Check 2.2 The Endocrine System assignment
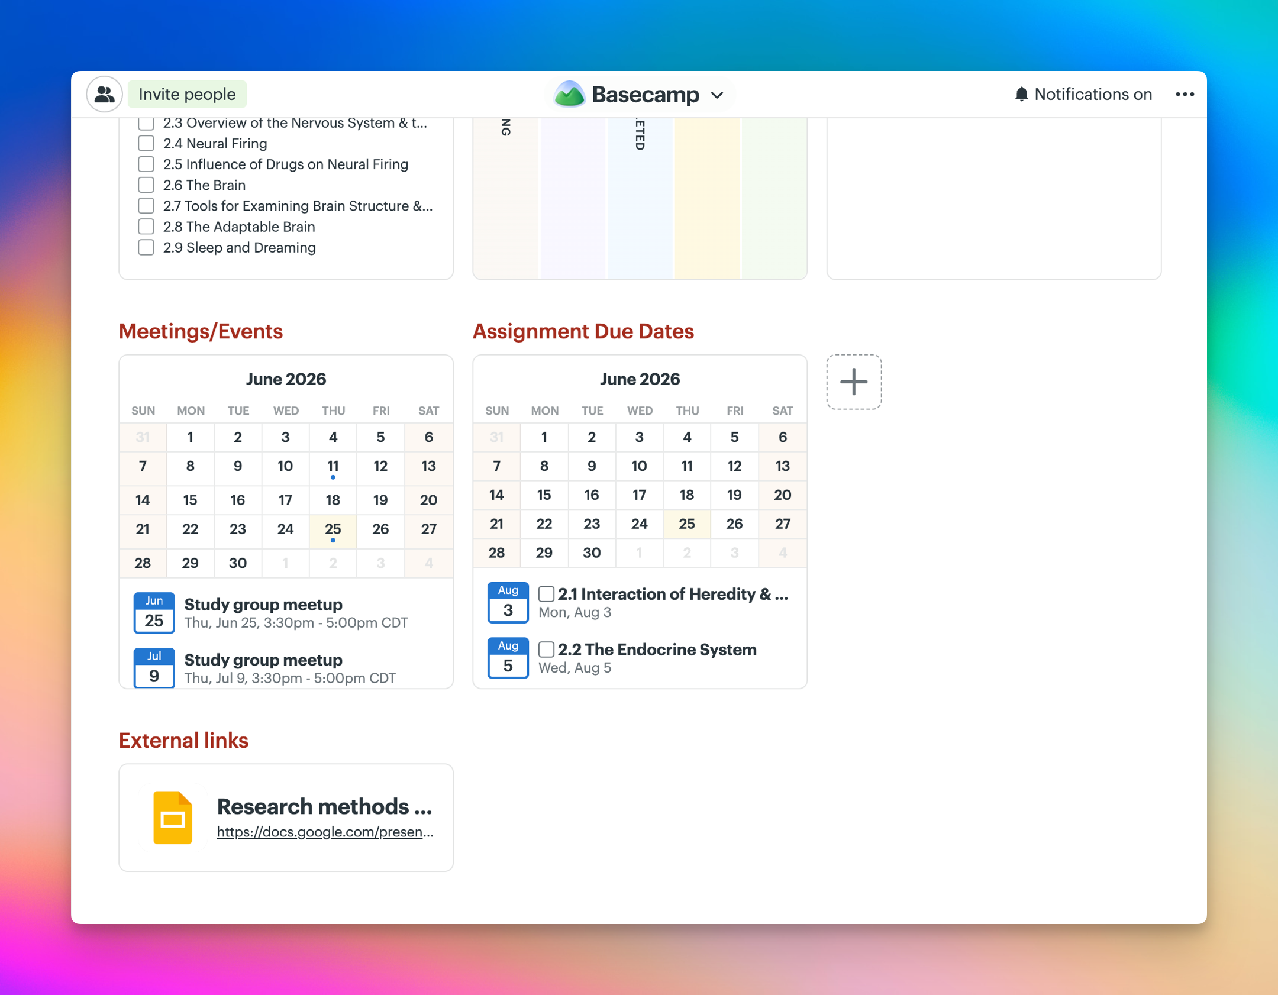 click(546, 650)
